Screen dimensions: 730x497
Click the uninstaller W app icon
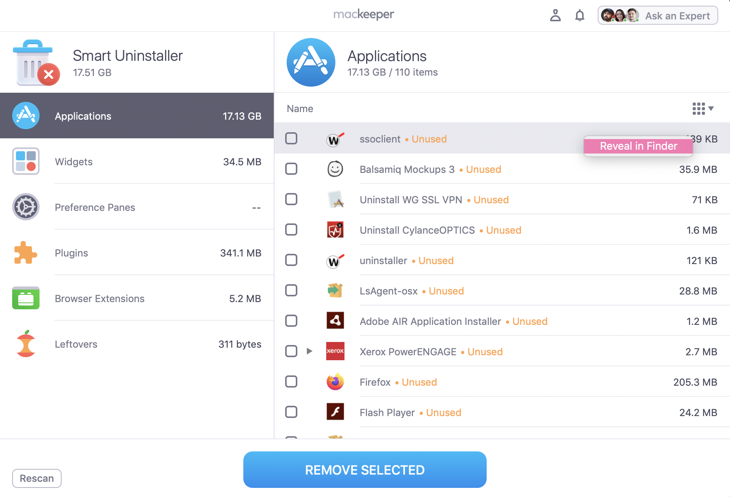click(335, 261)
